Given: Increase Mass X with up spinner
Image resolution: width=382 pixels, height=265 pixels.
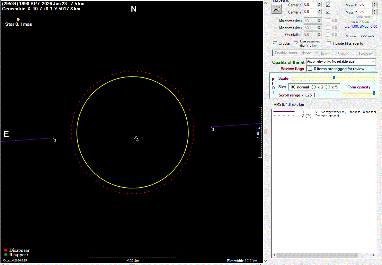Looking at the screenshot, I should [375, 4].
